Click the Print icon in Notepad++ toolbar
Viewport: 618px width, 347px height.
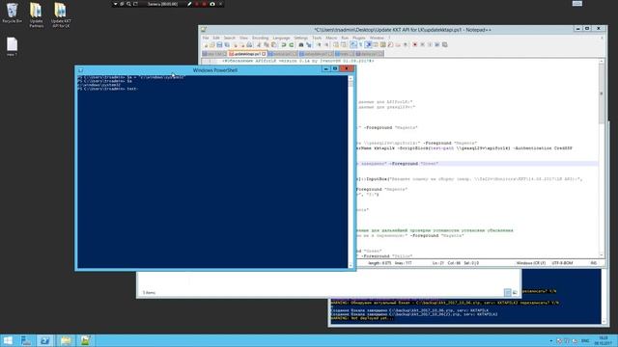(249, 45)
